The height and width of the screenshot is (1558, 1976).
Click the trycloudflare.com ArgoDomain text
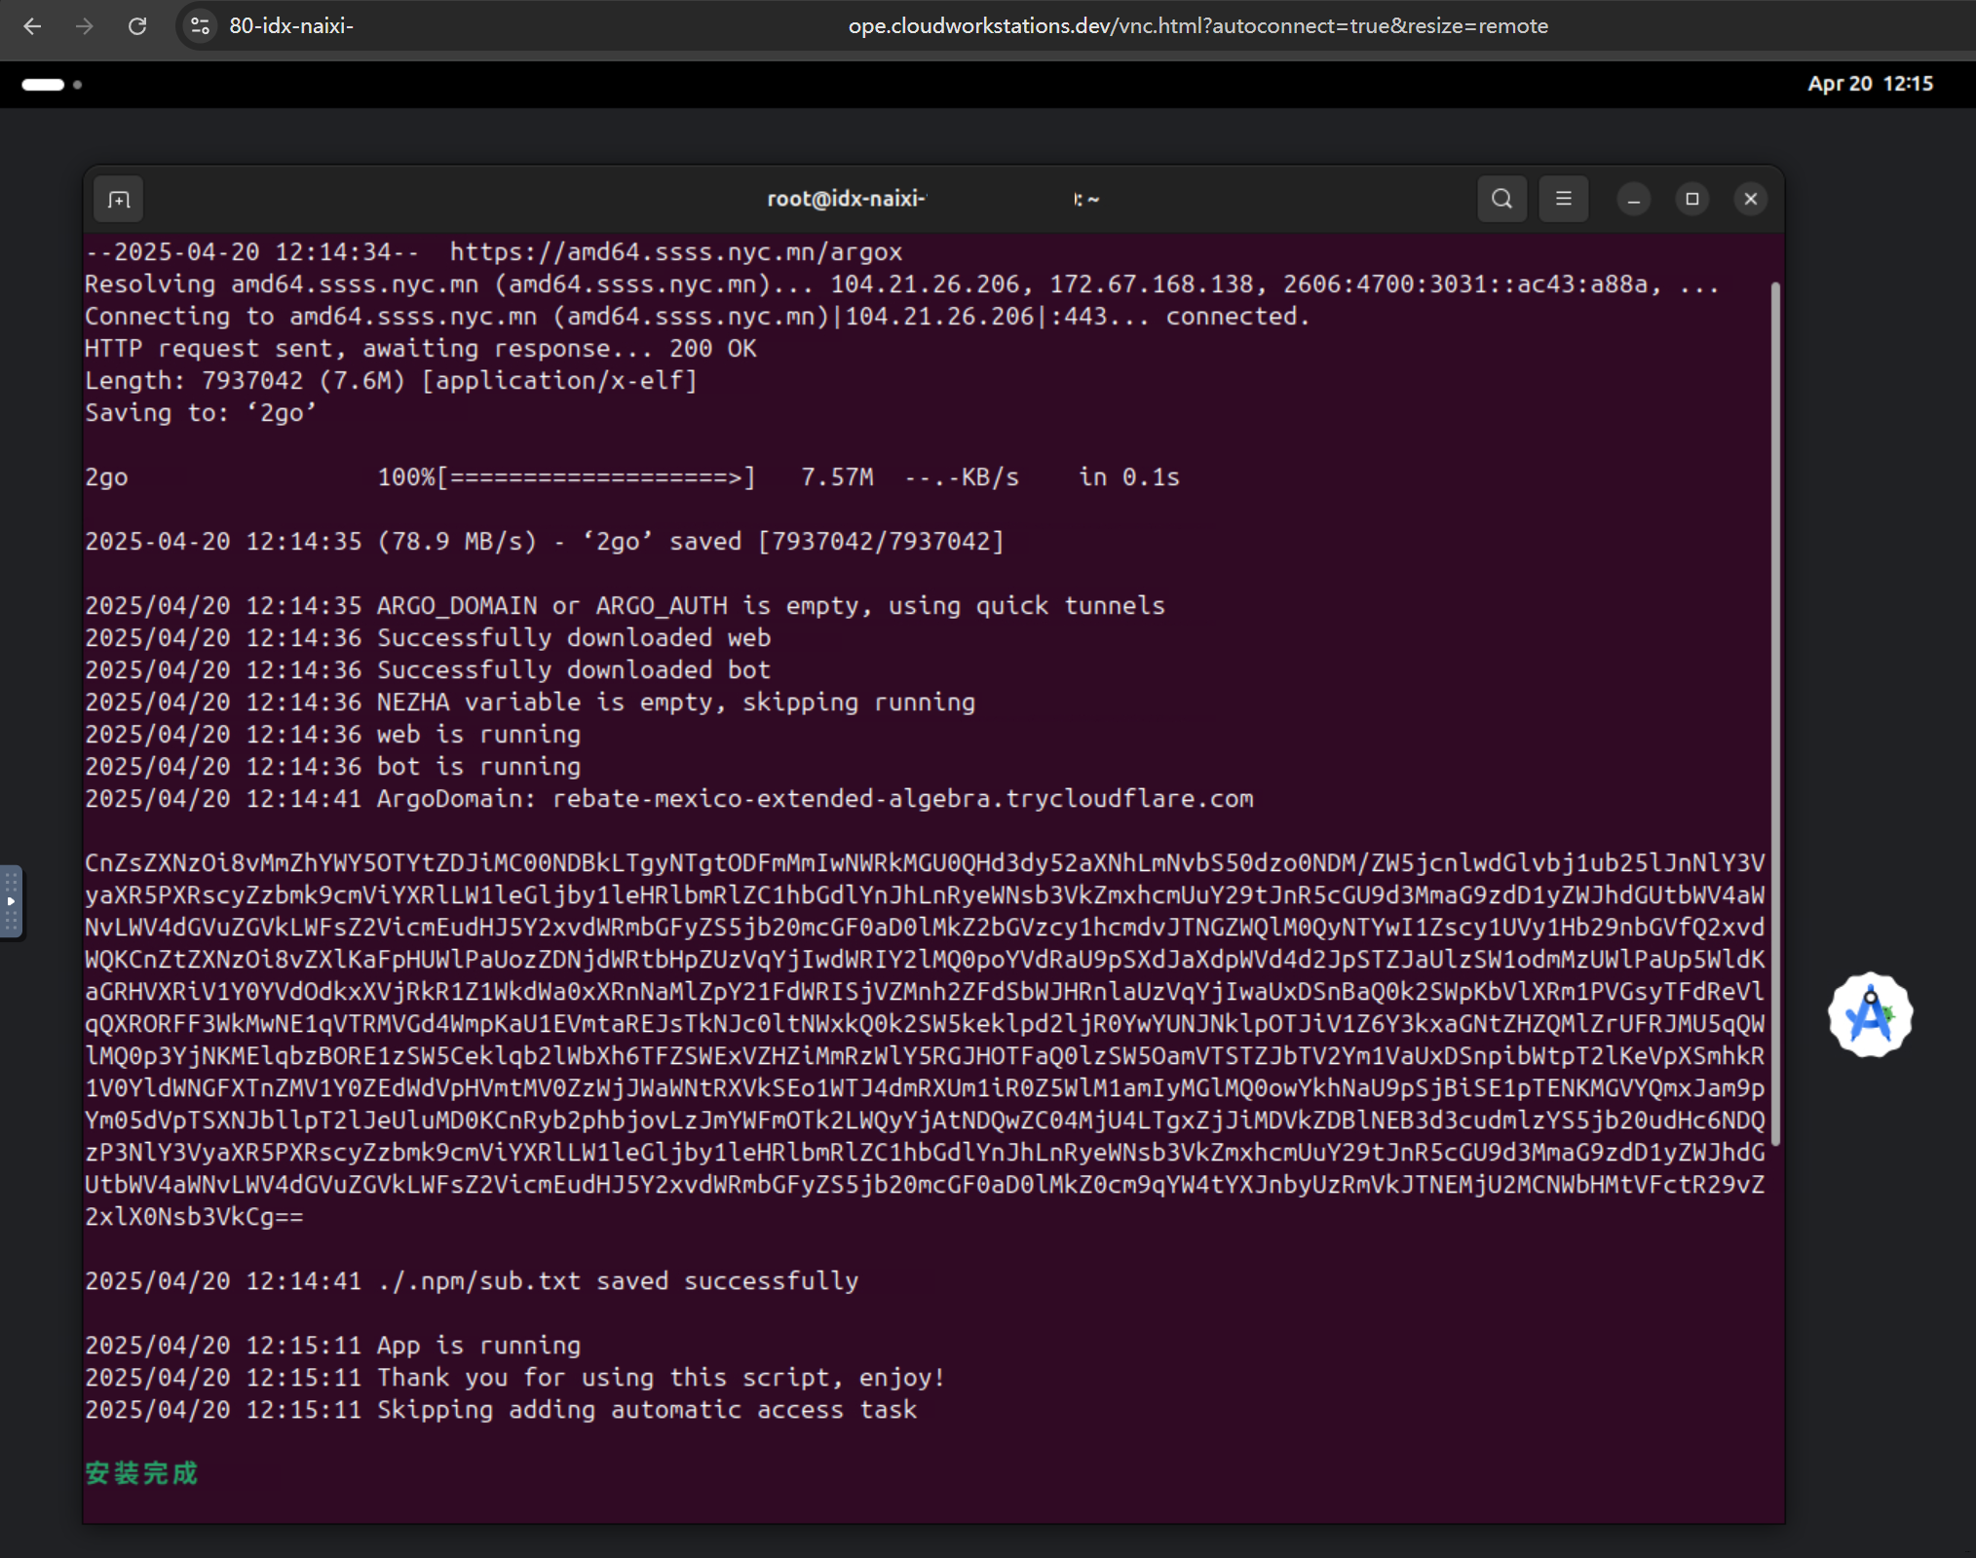tap(902, 799)
